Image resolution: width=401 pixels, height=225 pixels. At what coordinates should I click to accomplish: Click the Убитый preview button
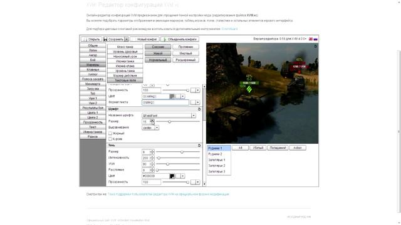(258, 148)
